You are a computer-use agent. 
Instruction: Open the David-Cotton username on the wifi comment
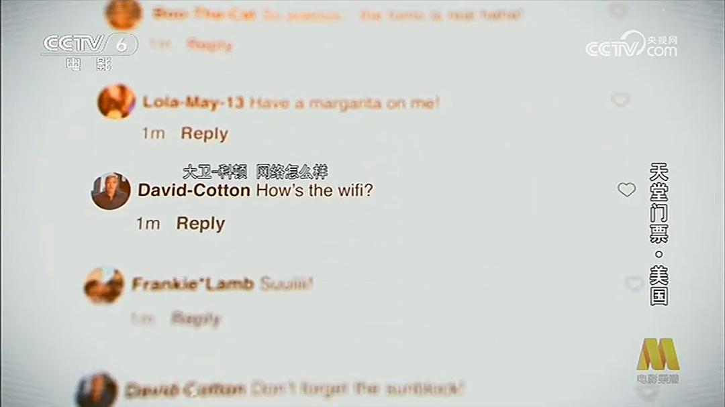(194, 190)
